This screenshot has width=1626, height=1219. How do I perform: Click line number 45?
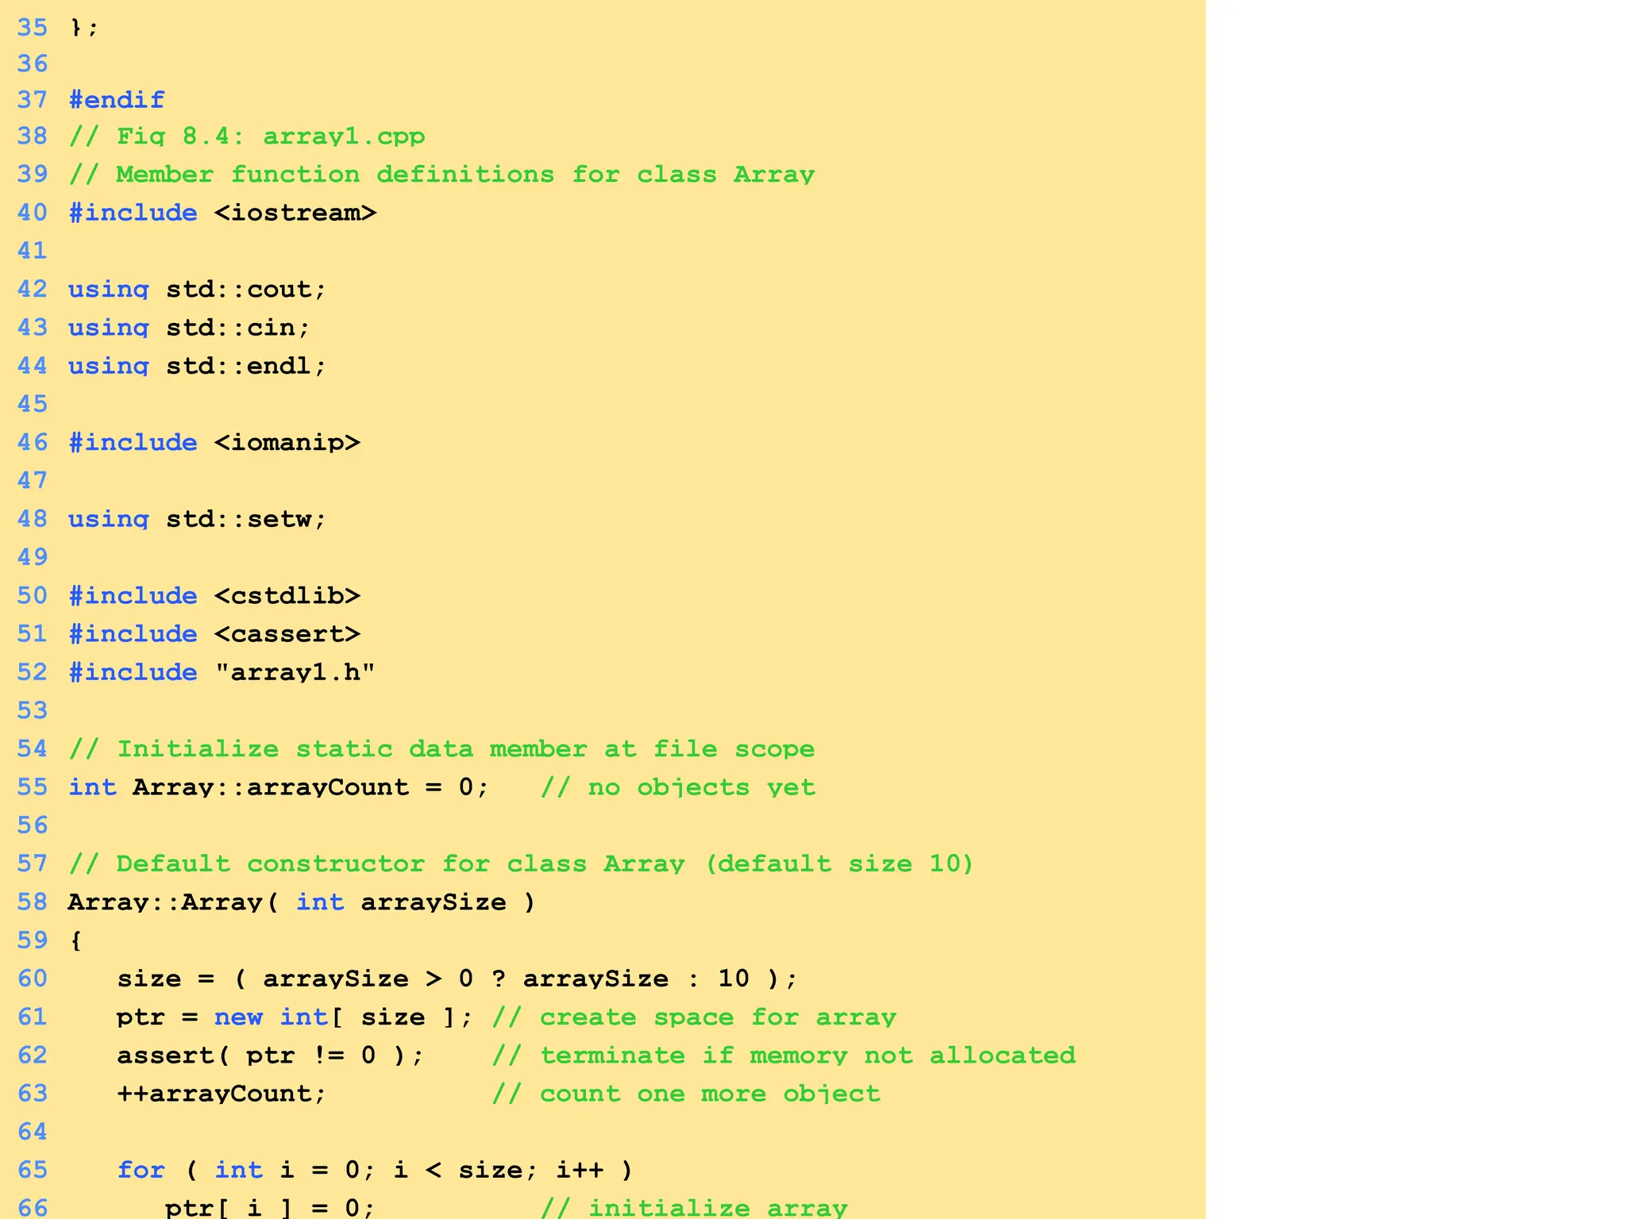[33, 404]
